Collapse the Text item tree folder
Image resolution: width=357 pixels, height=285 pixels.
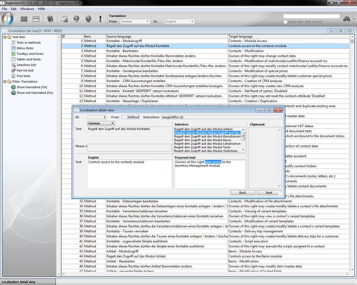[x=5, y=37]
